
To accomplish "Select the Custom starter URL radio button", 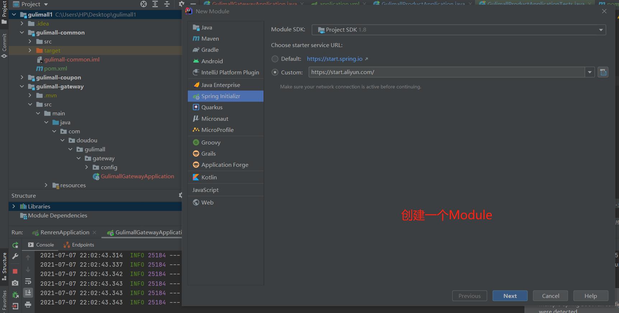I will click(275, 72).
